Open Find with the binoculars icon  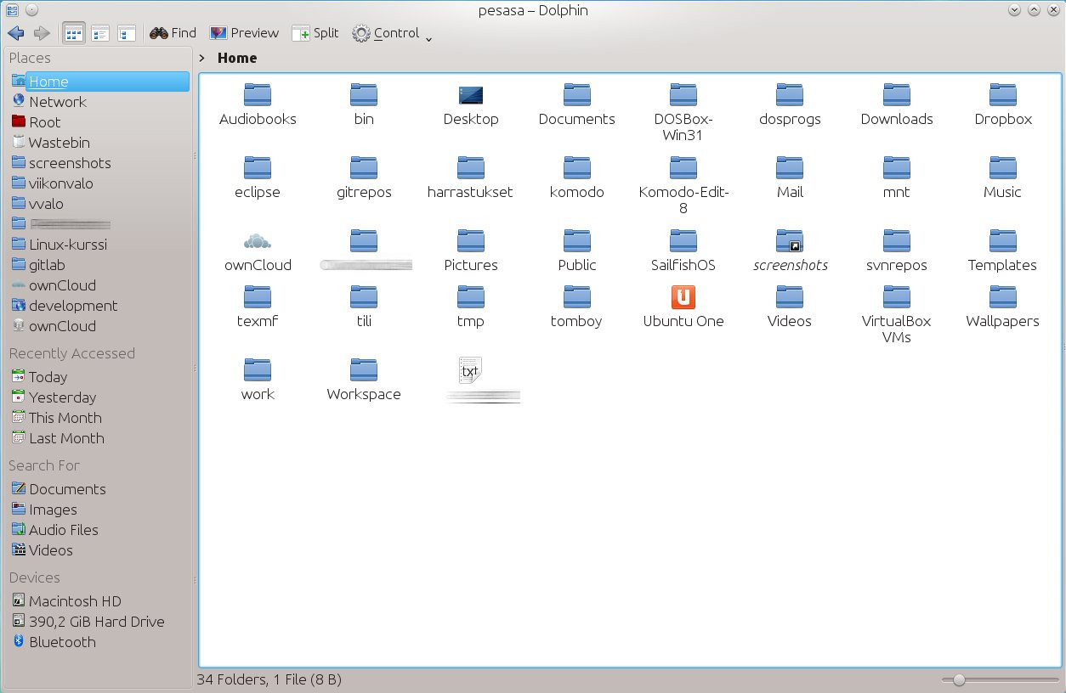pos(173,33)
